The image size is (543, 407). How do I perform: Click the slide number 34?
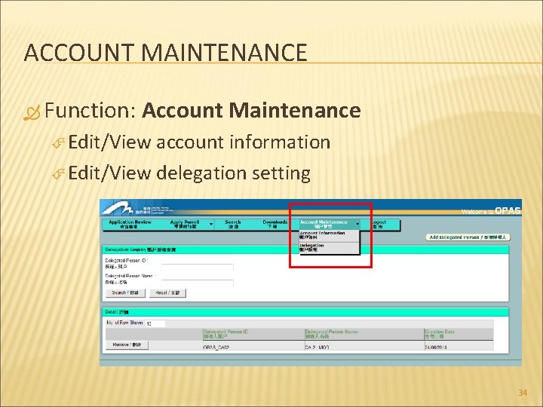point(523,393)
